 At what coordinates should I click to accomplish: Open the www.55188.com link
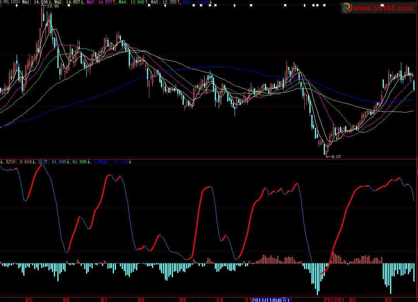tap(383, 8)
